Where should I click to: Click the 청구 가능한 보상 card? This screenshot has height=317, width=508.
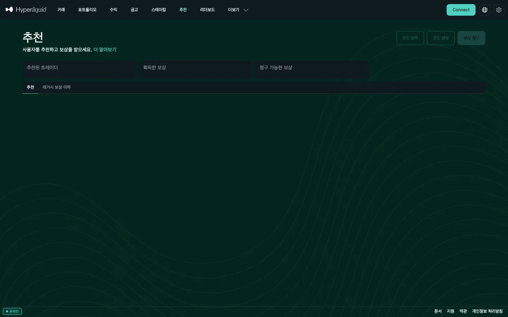[x=312, y=69]
